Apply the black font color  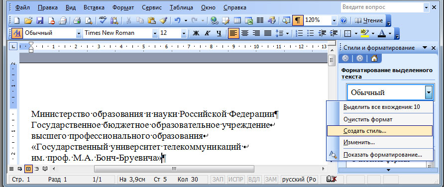[382, 33]
